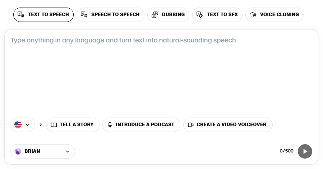Click the video camera icon in Create a Video Voiceover
The height and width of the screenshot is (169, 323).
(191, 125)
